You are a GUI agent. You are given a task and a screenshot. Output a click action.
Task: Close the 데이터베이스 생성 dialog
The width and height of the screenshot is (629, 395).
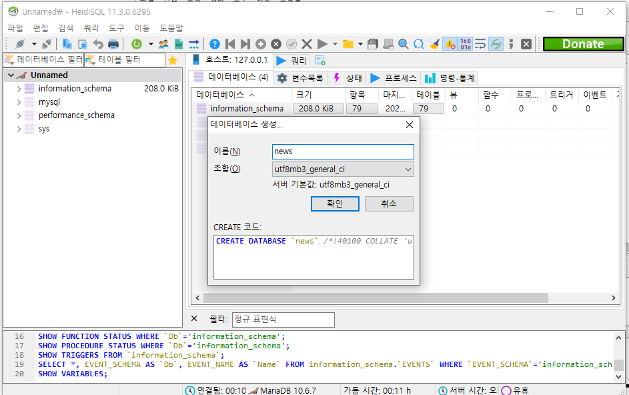409,125
